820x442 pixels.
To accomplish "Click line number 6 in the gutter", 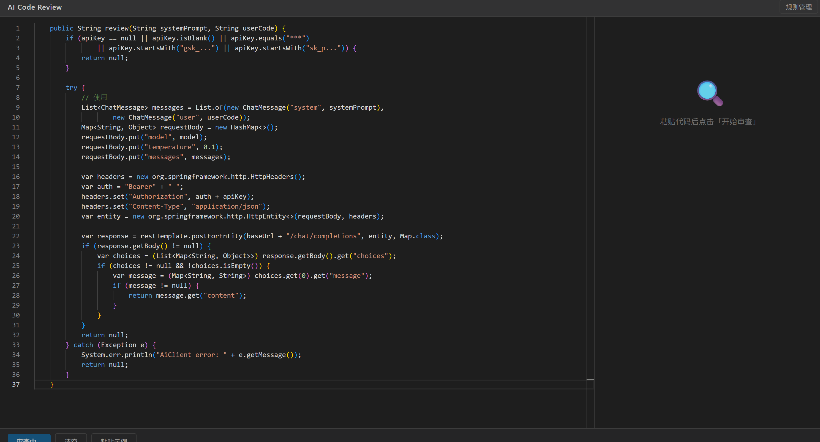I will coord(18,78).
